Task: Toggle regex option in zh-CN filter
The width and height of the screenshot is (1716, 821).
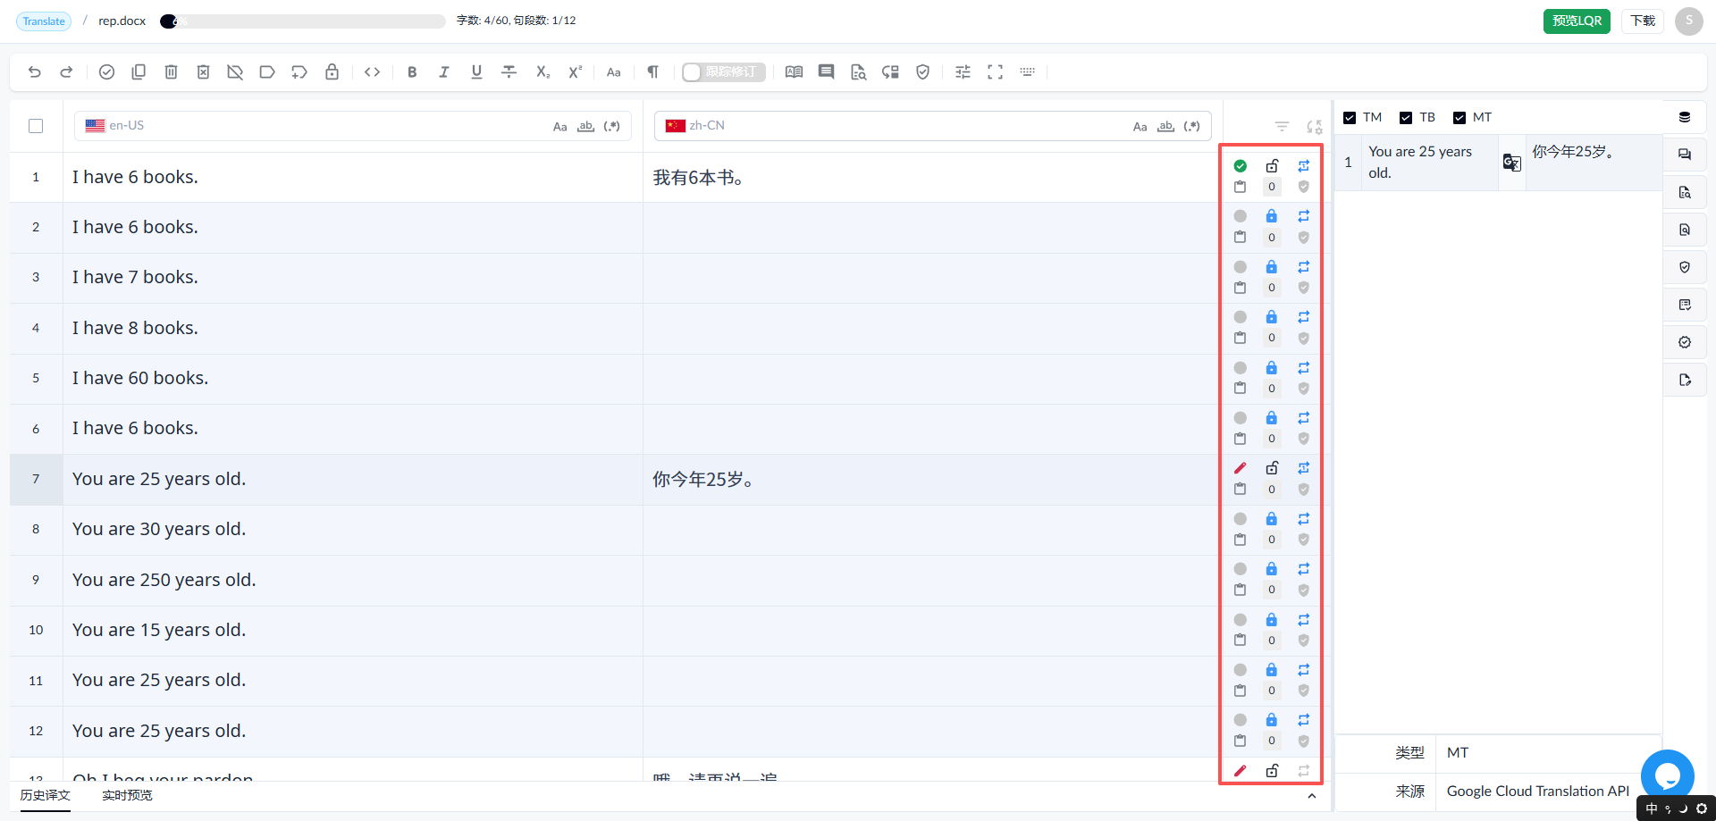Action: tap(1191, 126)
